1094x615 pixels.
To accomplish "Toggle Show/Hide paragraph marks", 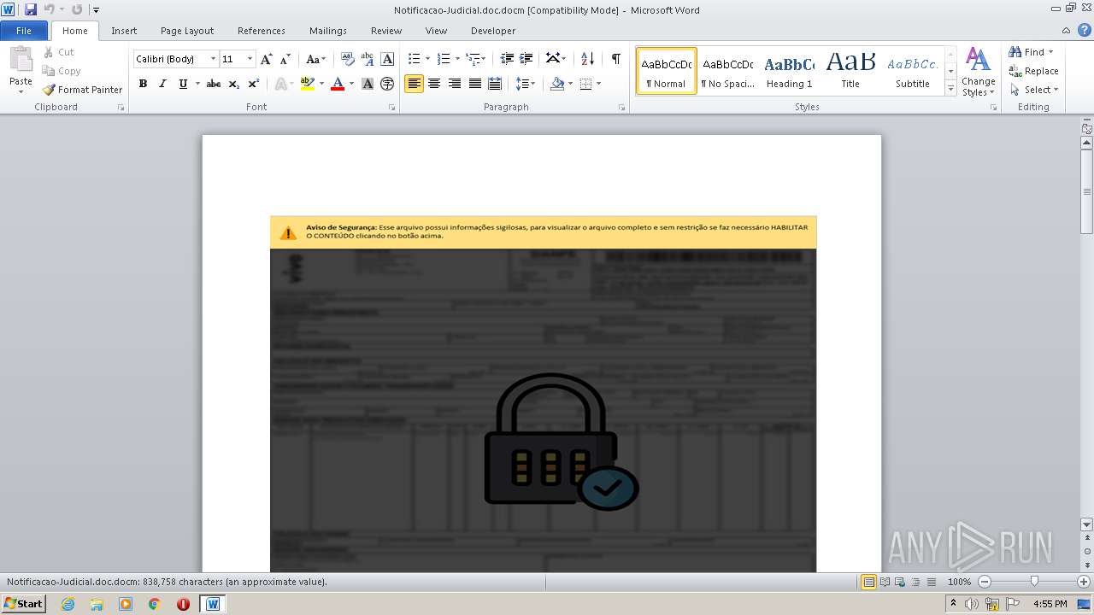I will tap(615, 59).
